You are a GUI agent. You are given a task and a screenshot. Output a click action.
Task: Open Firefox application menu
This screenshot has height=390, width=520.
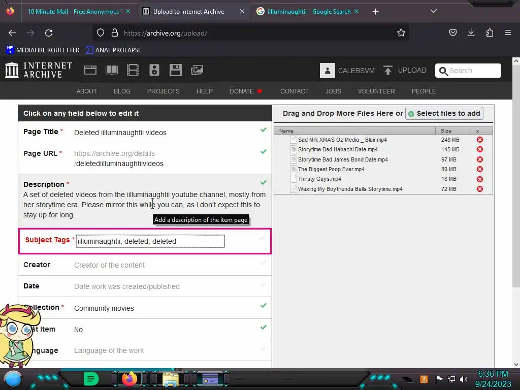pyautogui.click(x=508, y=32)
